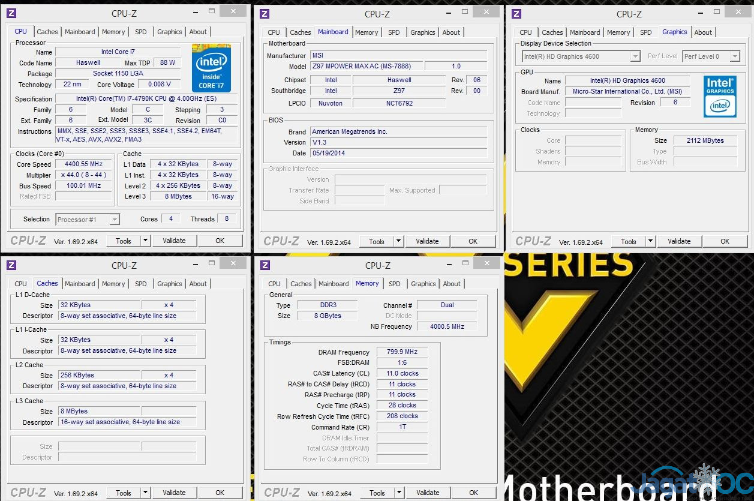Switch to SPD tab in the Memory window
The image size is (754, 501).
click(x=394, y=284)
